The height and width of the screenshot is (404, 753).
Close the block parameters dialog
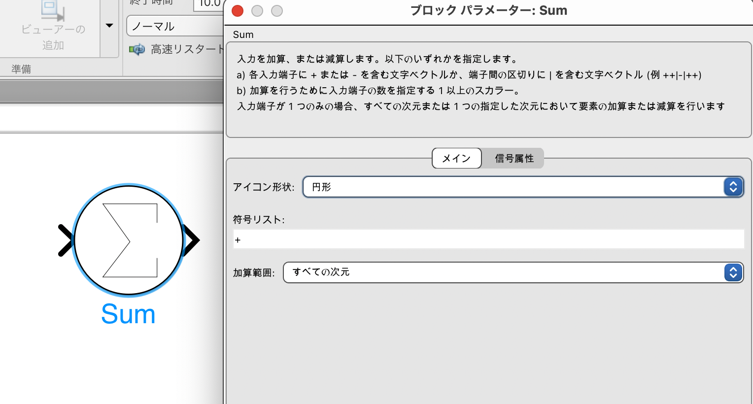(x=237, y=10)
